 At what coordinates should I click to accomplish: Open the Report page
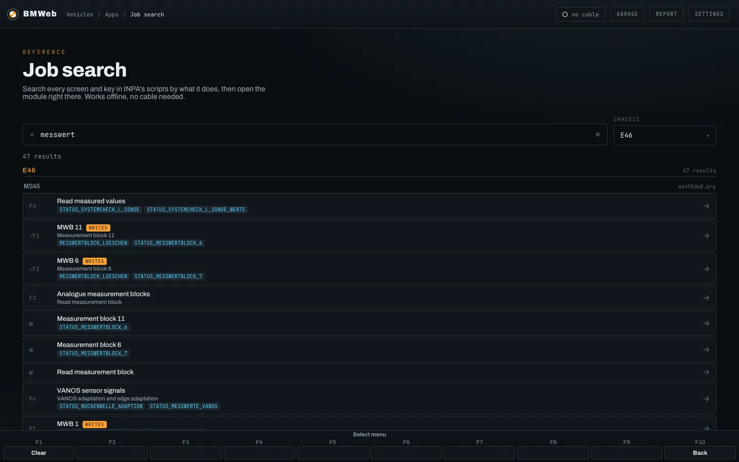click(x=666, y=14)
